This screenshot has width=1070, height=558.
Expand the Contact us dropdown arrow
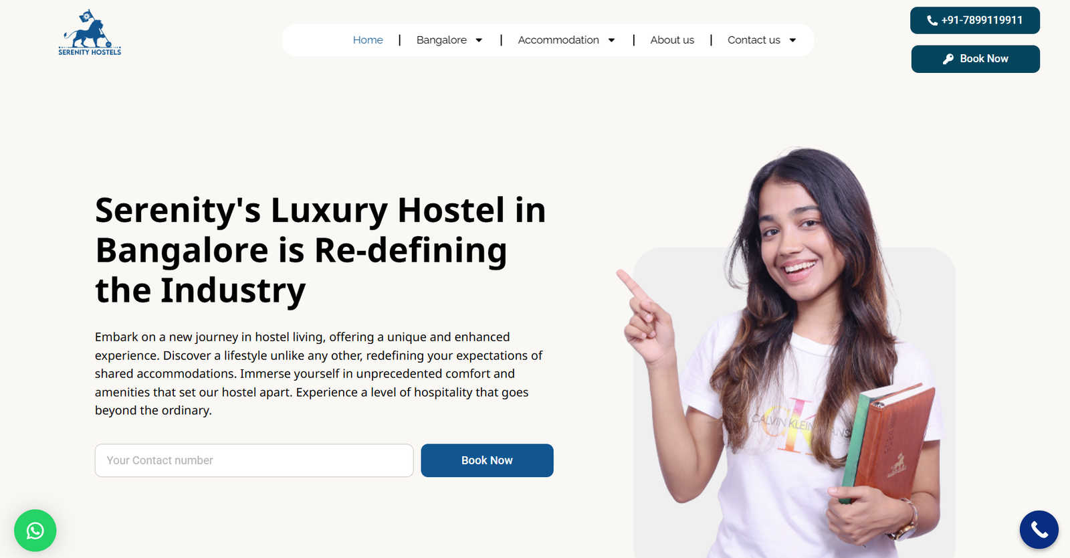pyautogui.click(x=792, y=40)
